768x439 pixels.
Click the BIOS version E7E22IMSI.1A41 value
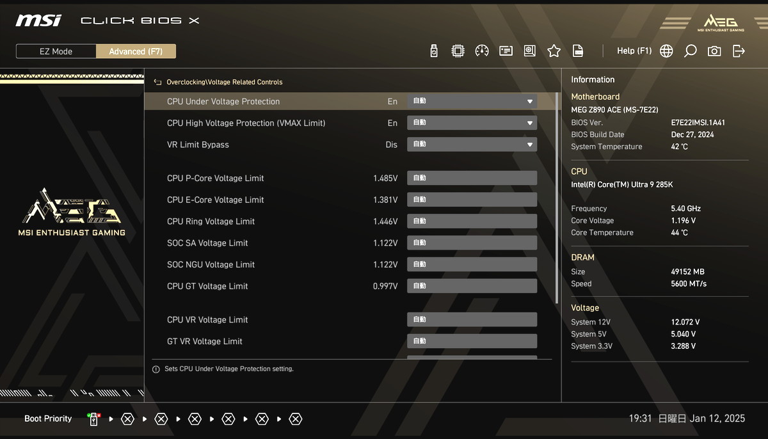coord(698,122)
